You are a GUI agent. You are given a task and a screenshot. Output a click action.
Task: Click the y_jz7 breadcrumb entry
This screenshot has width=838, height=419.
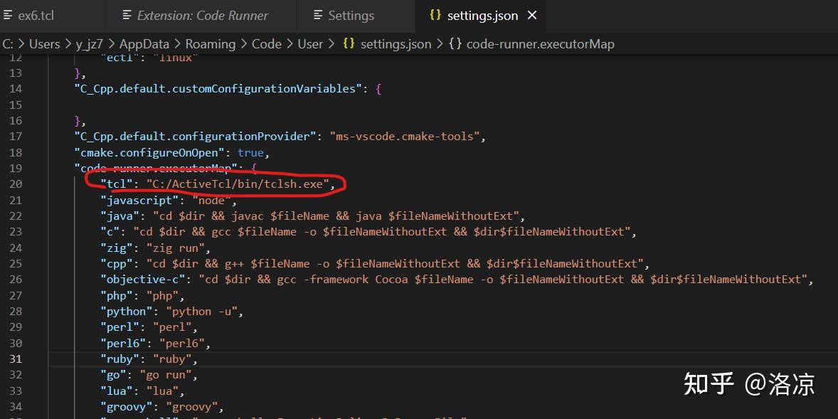point(89,43)
